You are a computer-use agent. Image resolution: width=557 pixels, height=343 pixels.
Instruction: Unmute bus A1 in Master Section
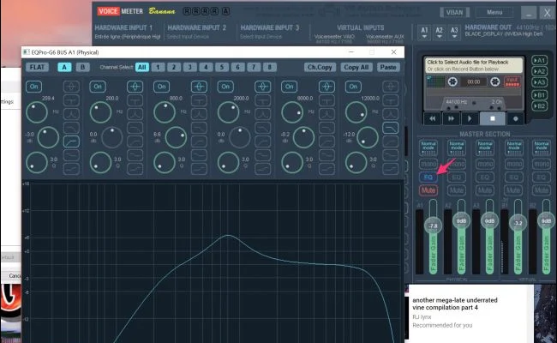pos(428,190)
